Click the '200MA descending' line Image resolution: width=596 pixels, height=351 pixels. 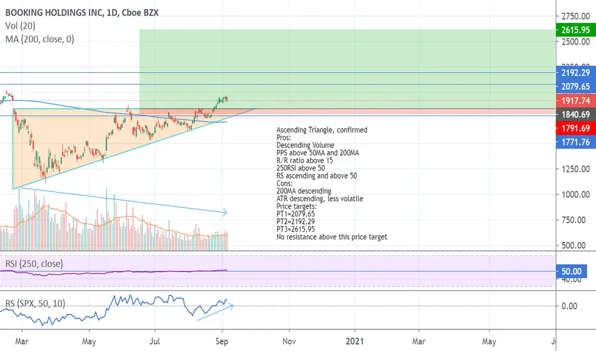pos(304,191)
